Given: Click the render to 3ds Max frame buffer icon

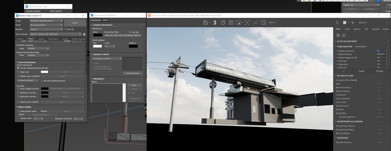Looking at the screenshot, I should [x=215, y=23].
